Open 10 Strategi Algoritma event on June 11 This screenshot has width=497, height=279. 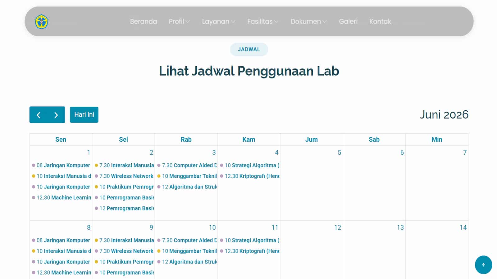point(249,240)
